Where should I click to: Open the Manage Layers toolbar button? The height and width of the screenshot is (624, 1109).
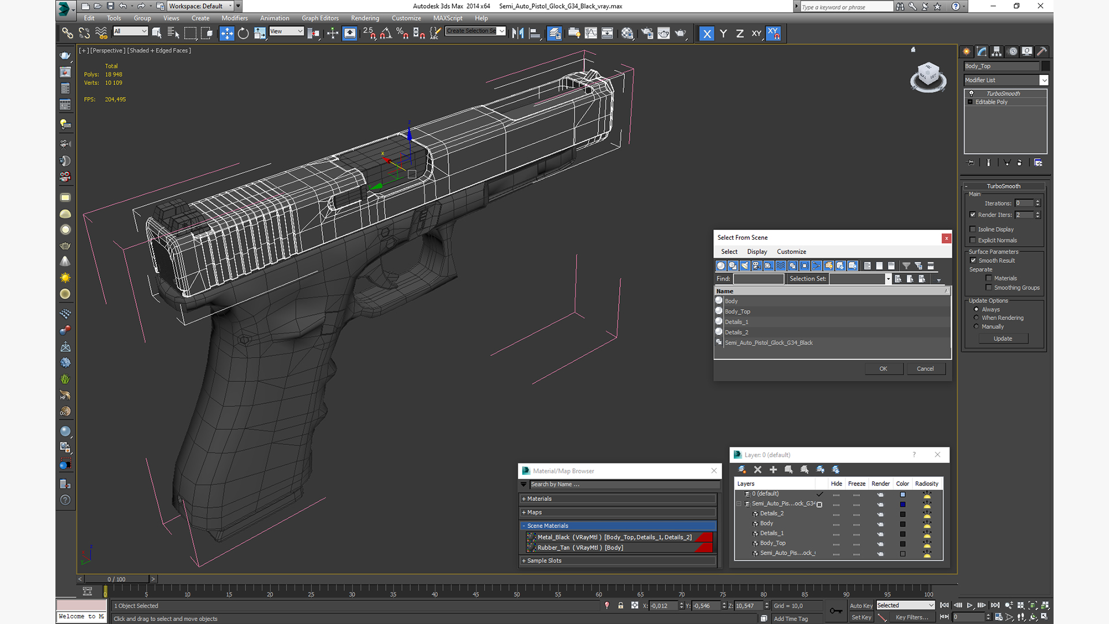554,34
